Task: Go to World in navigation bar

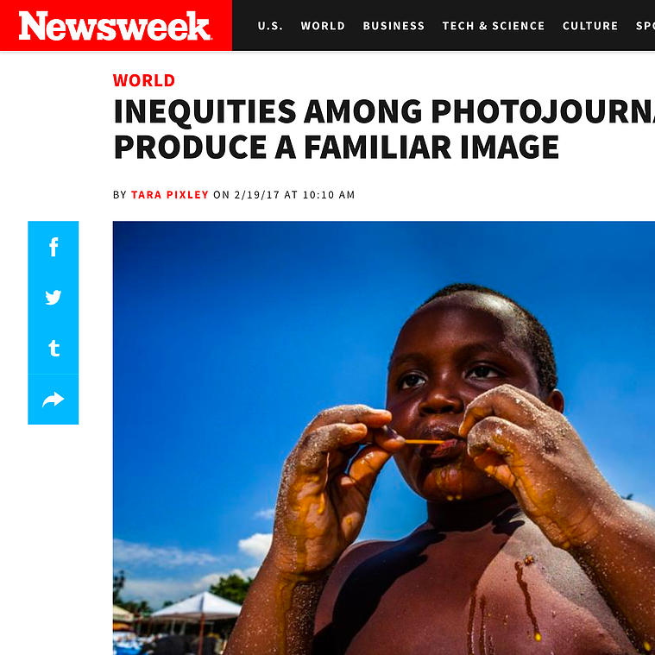Action: click(323, 26)
